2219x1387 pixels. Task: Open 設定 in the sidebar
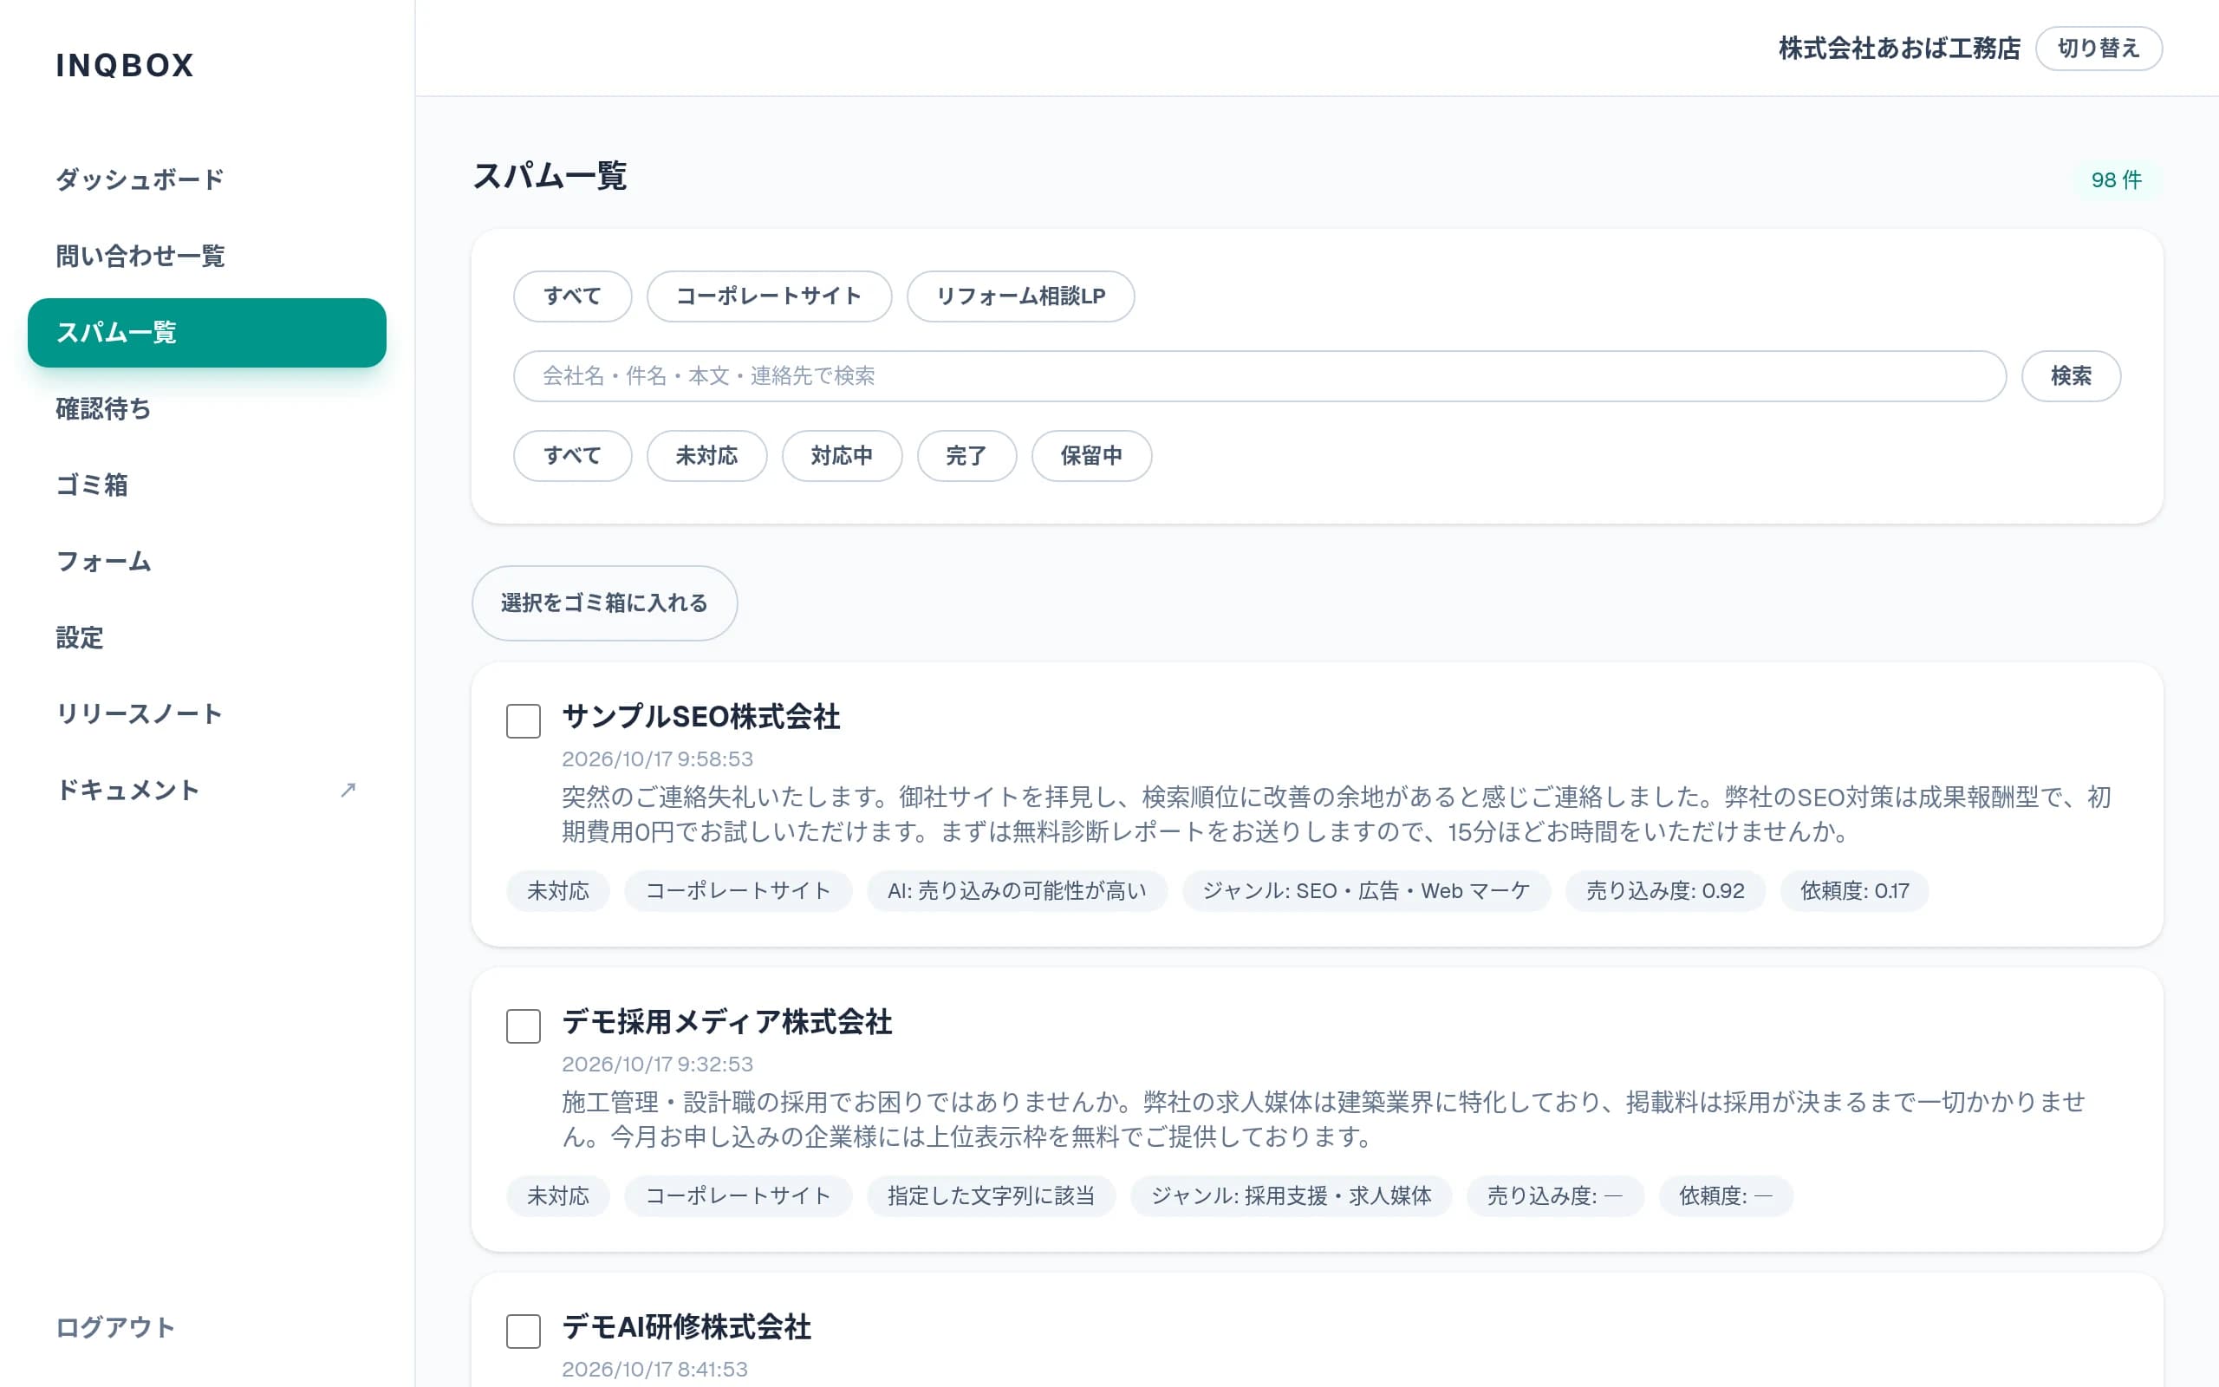[x=207, y=637]
